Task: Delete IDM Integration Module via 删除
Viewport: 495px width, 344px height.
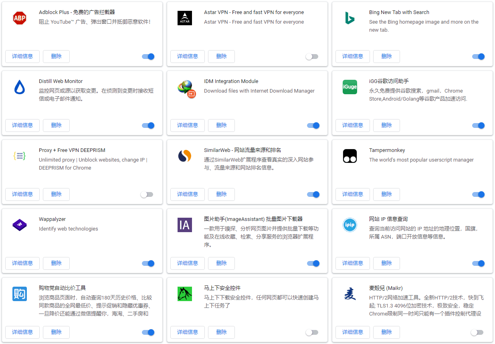Action: pyautogui.click(x=222, y=125)
